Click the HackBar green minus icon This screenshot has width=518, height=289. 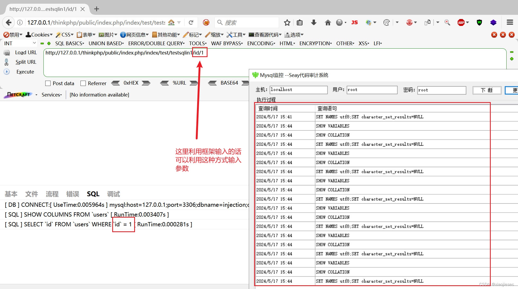42,43
